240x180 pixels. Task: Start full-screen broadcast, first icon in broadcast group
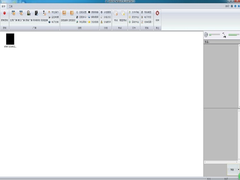(x=13, y=16)
